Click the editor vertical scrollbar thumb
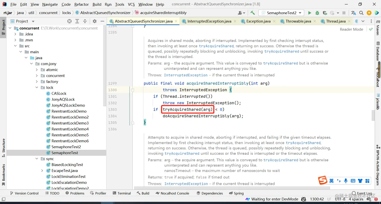381x204 pixels. point(373,115)
